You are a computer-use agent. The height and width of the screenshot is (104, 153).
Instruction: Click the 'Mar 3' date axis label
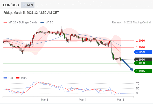click(x=45, y=100)
